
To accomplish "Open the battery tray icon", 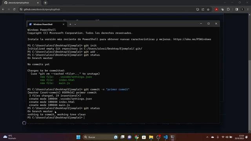I will 231,137.
